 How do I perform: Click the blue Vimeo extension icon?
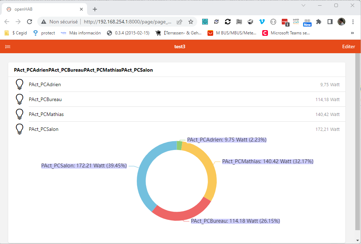pyautogui.click(x=262, y=22)
